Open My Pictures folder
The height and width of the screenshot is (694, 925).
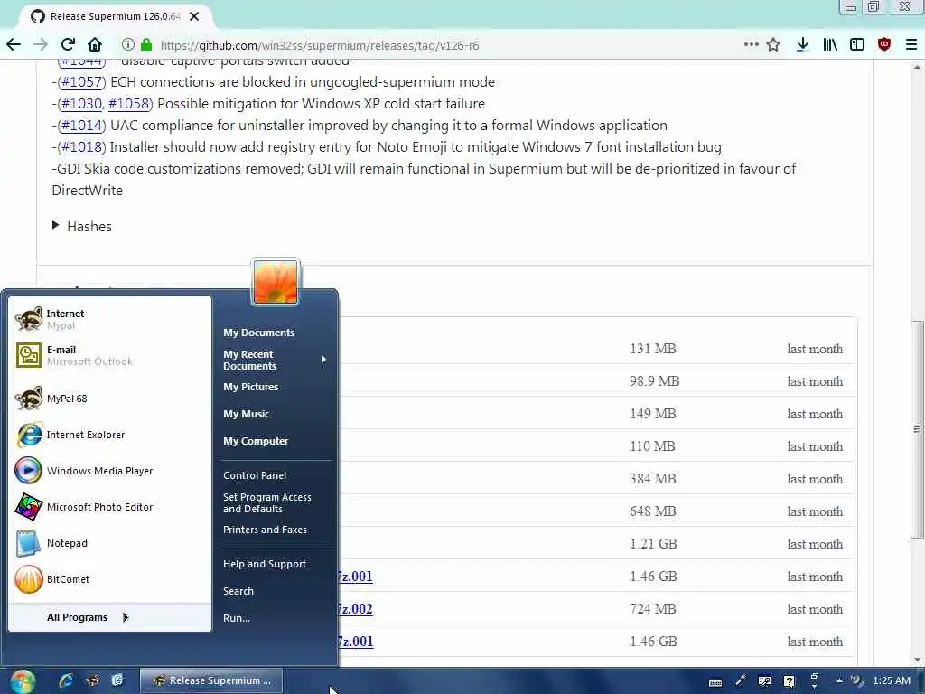(250, 387)
